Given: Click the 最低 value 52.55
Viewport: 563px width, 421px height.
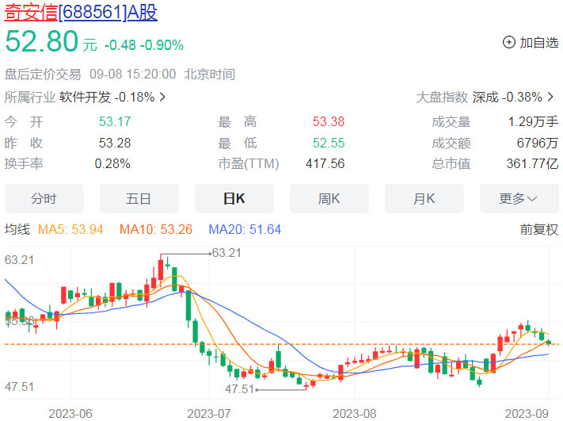Looking at the screenshot, I should tap(329, 143).
